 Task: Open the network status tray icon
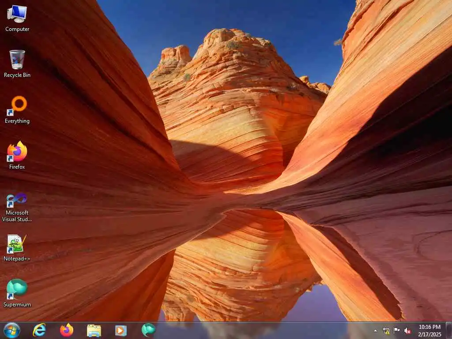386,331
